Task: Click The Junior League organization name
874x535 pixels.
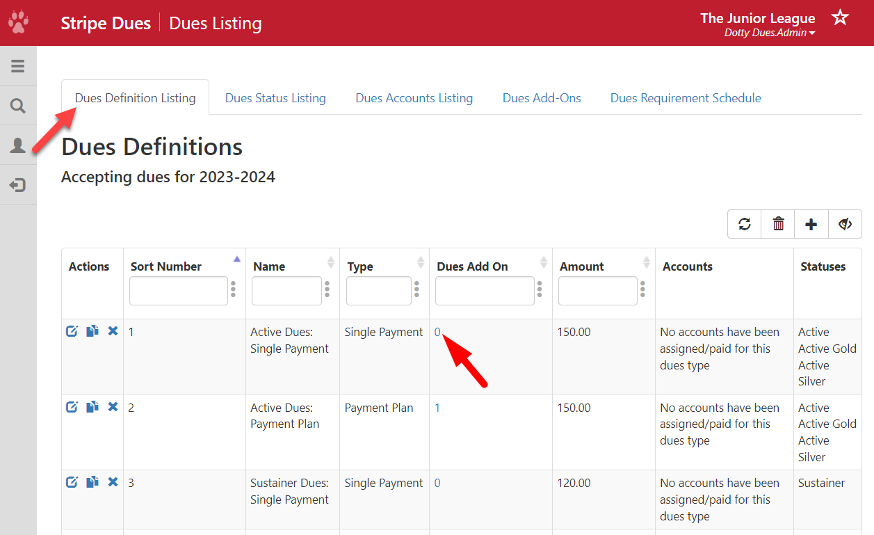Action: click(758, 18)
